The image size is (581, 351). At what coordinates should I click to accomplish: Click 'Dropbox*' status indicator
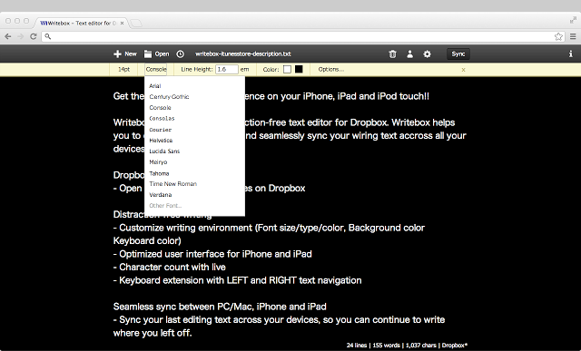455,345
